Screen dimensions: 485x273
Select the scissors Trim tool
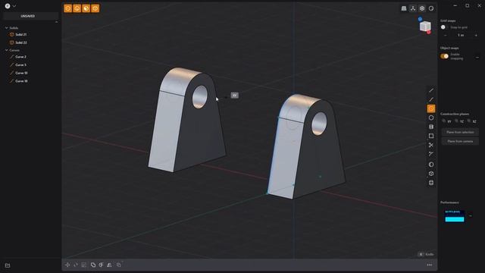click(431, 145)
